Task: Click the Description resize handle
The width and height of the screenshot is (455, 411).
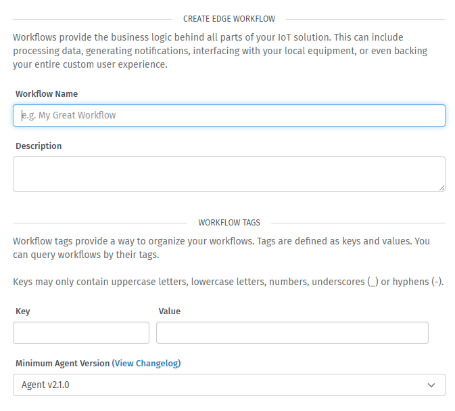Action: 441,188
